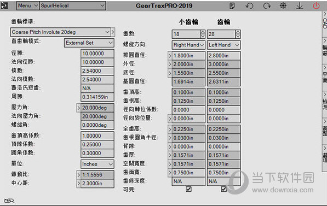Open the External Set mode dropdown
Viewport: 327px width, 206px height.
89,43
